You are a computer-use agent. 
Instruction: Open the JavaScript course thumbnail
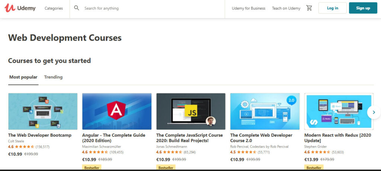(x=191, y=111)
